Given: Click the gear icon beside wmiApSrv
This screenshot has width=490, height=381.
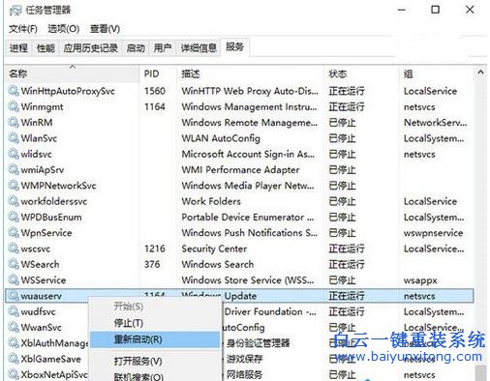Looking at the screenshot, I should (14, 170).
